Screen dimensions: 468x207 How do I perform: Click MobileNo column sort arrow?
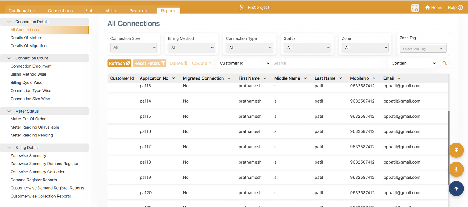(374, 78)
